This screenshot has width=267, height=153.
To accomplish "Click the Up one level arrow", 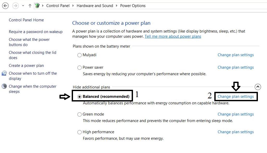I will click(30, 6).
